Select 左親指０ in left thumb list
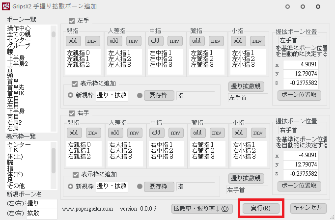The height and width of the screenshot is (220, 335). tap(79, 53)
